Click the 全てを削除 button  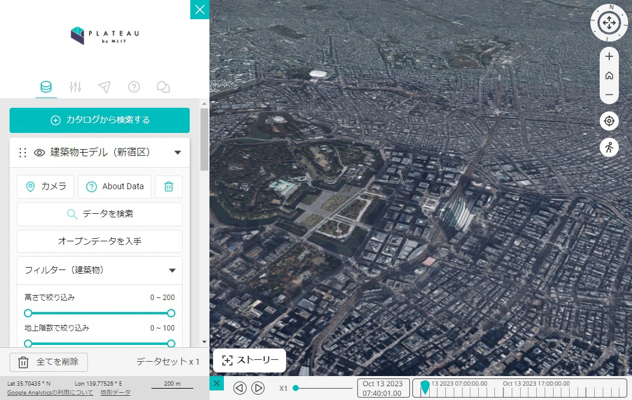(48, 362)
